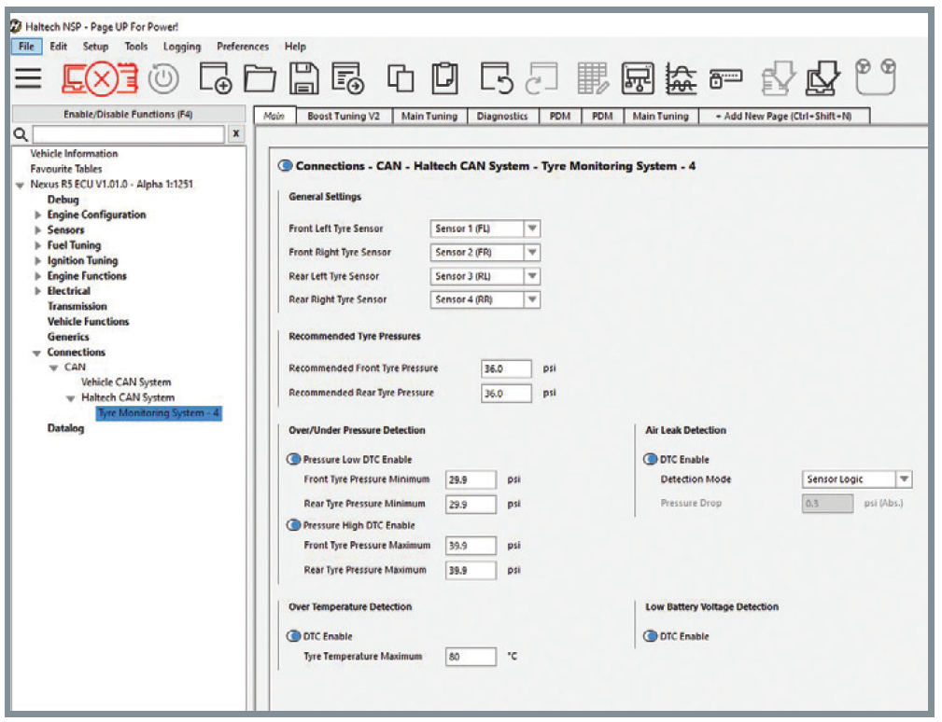
Task: Select Favourite Tables tree entry
Action: 66,169
